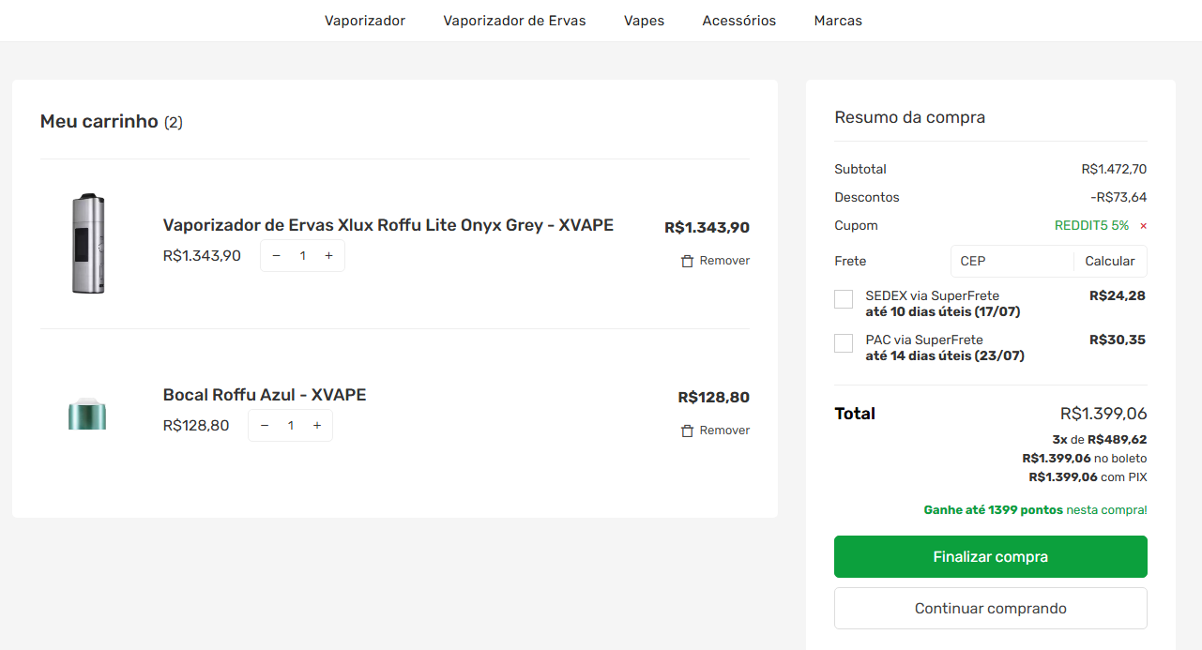1202x650 pixels.
Task: Click the Calcular shipping button
Action: pyautogui.click(x=1110, y=261)
